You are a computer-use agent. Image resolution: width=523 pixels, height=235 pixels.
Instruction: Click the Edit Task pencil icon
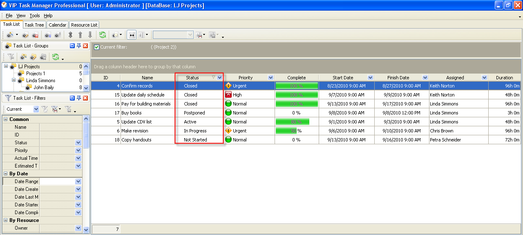click(x=25, y=35)
